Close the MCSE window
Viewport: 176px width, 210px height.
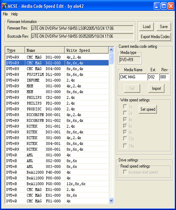pyautogui.click(x=171, y=6)
